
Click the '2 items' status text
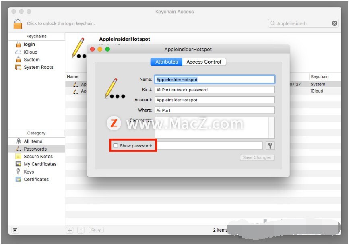220,230
